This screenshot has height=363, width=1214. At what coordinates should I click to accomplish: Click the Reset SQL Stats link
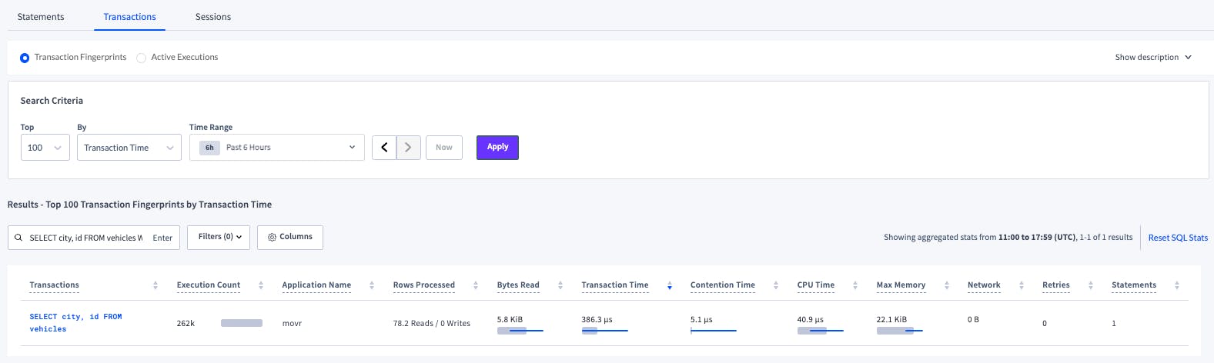tap(1178, 238)
